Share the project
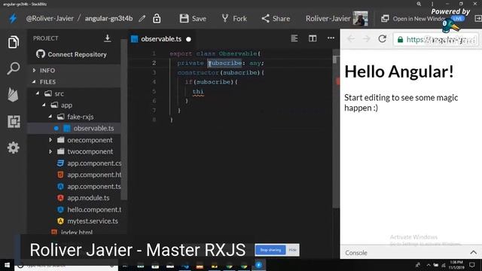 pos(276,18)
